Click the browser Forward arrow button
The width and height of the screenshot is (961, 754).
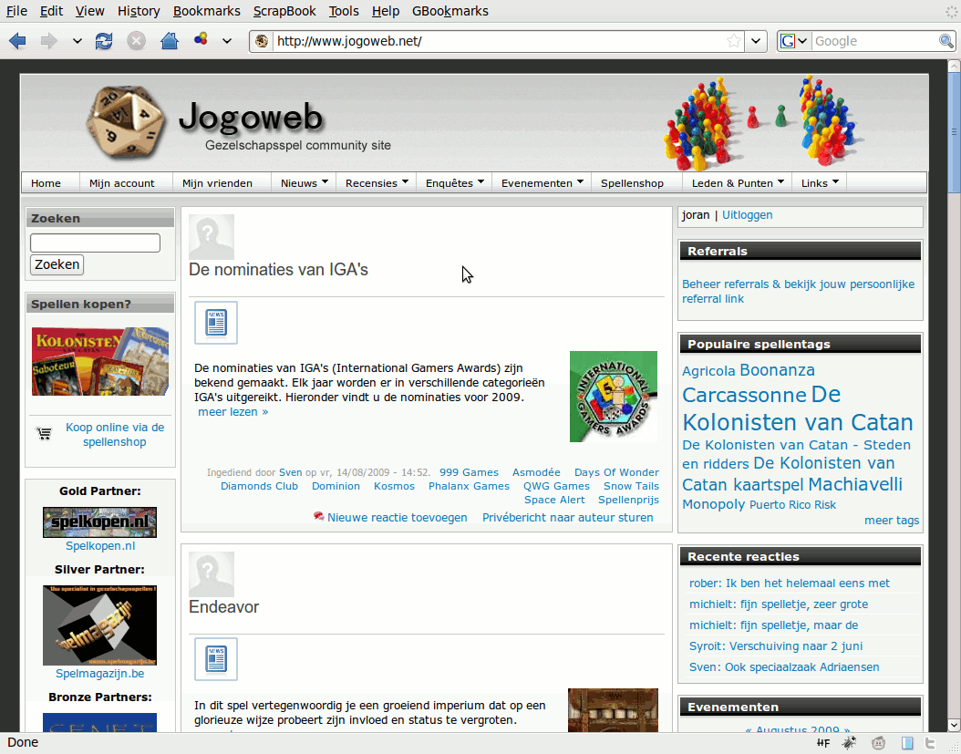pos(49,41)
